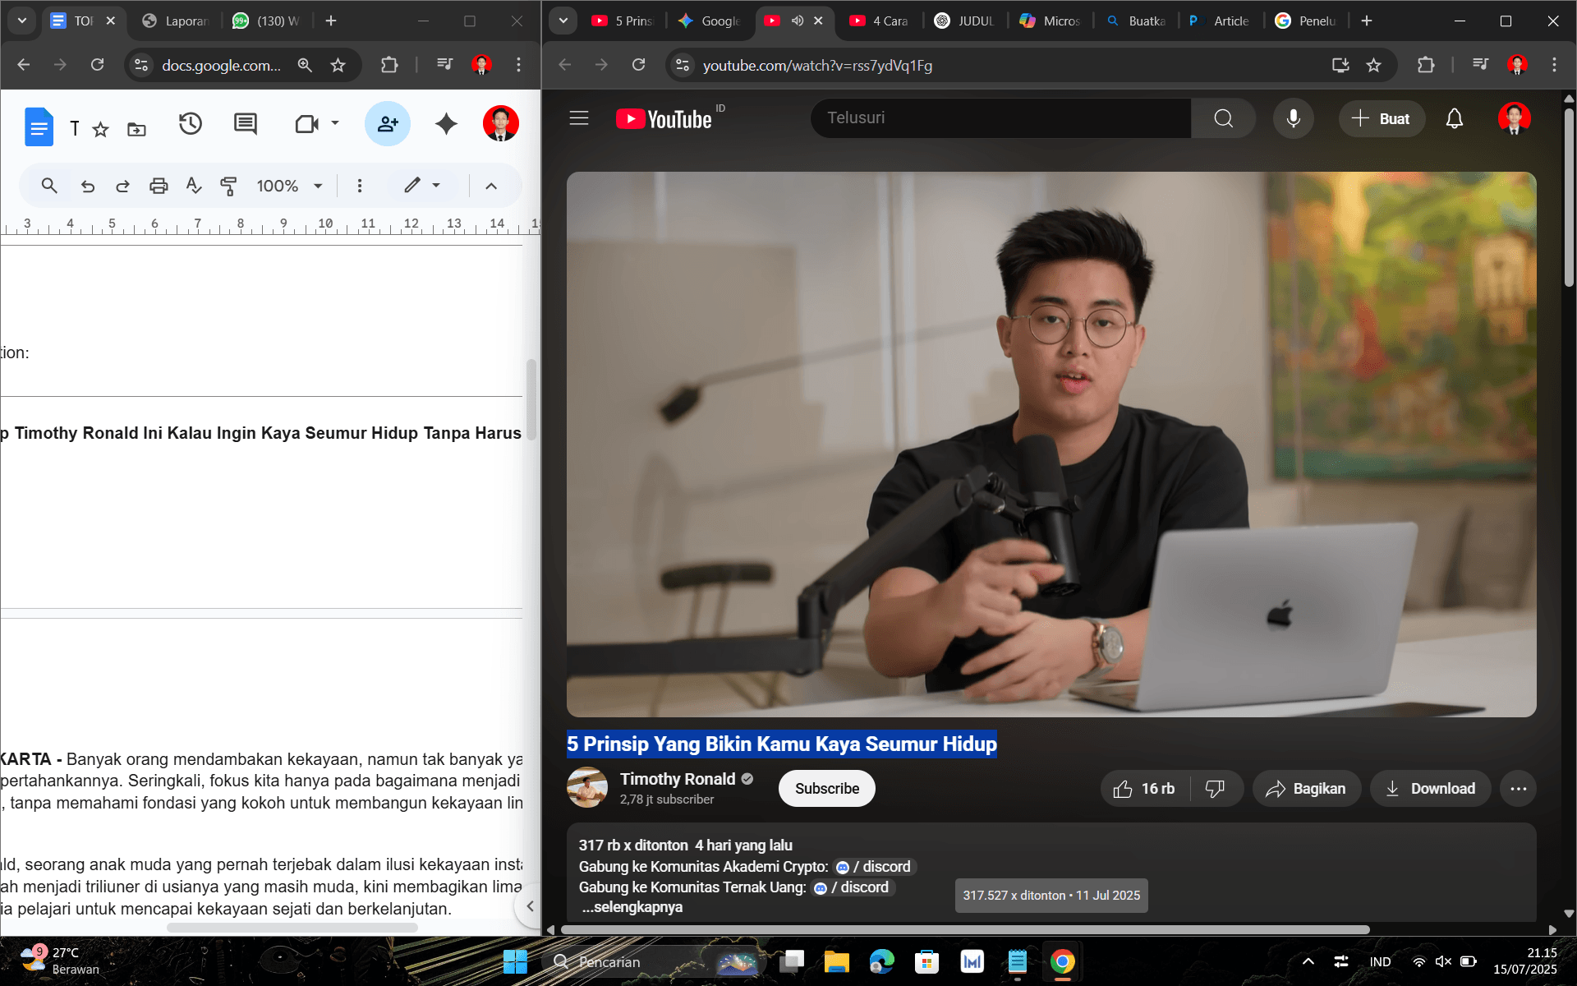
Task: Print the Google Docs document
Action: [159, 186]
